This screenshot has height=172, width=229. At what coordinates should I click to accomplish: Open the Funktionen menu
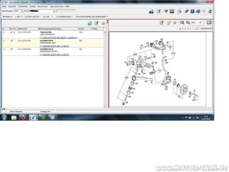coord(23,6)
